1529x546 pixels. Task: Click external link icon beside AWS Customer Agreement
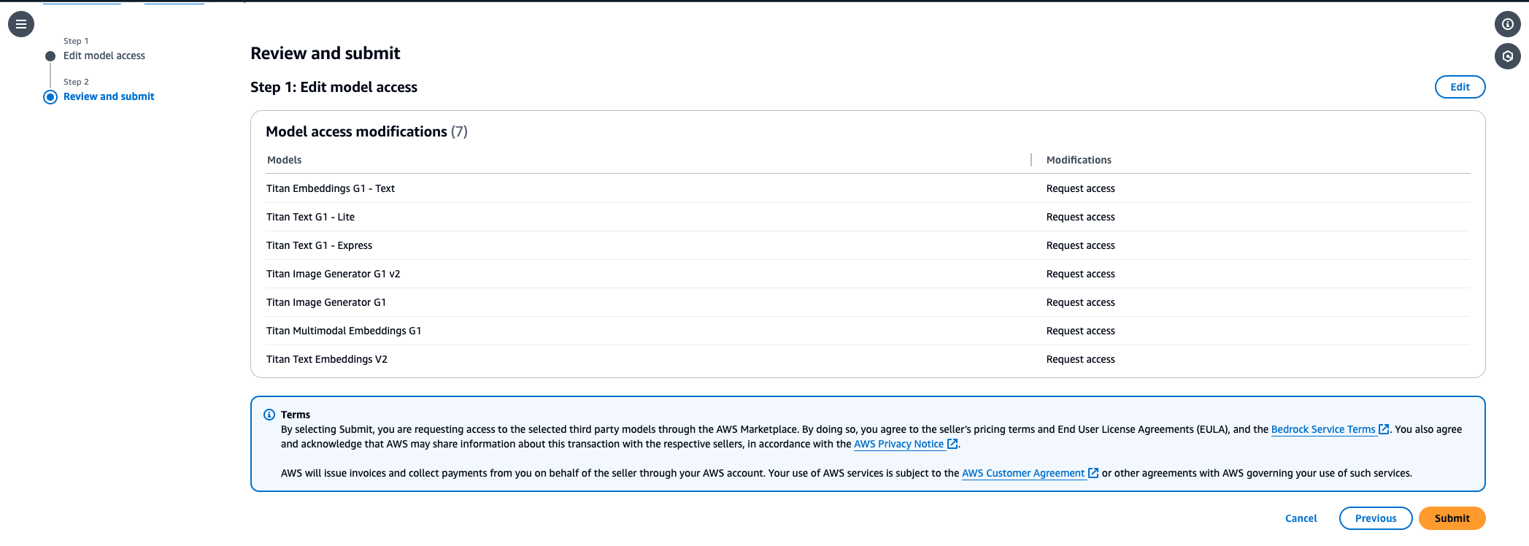point(1093,473)
